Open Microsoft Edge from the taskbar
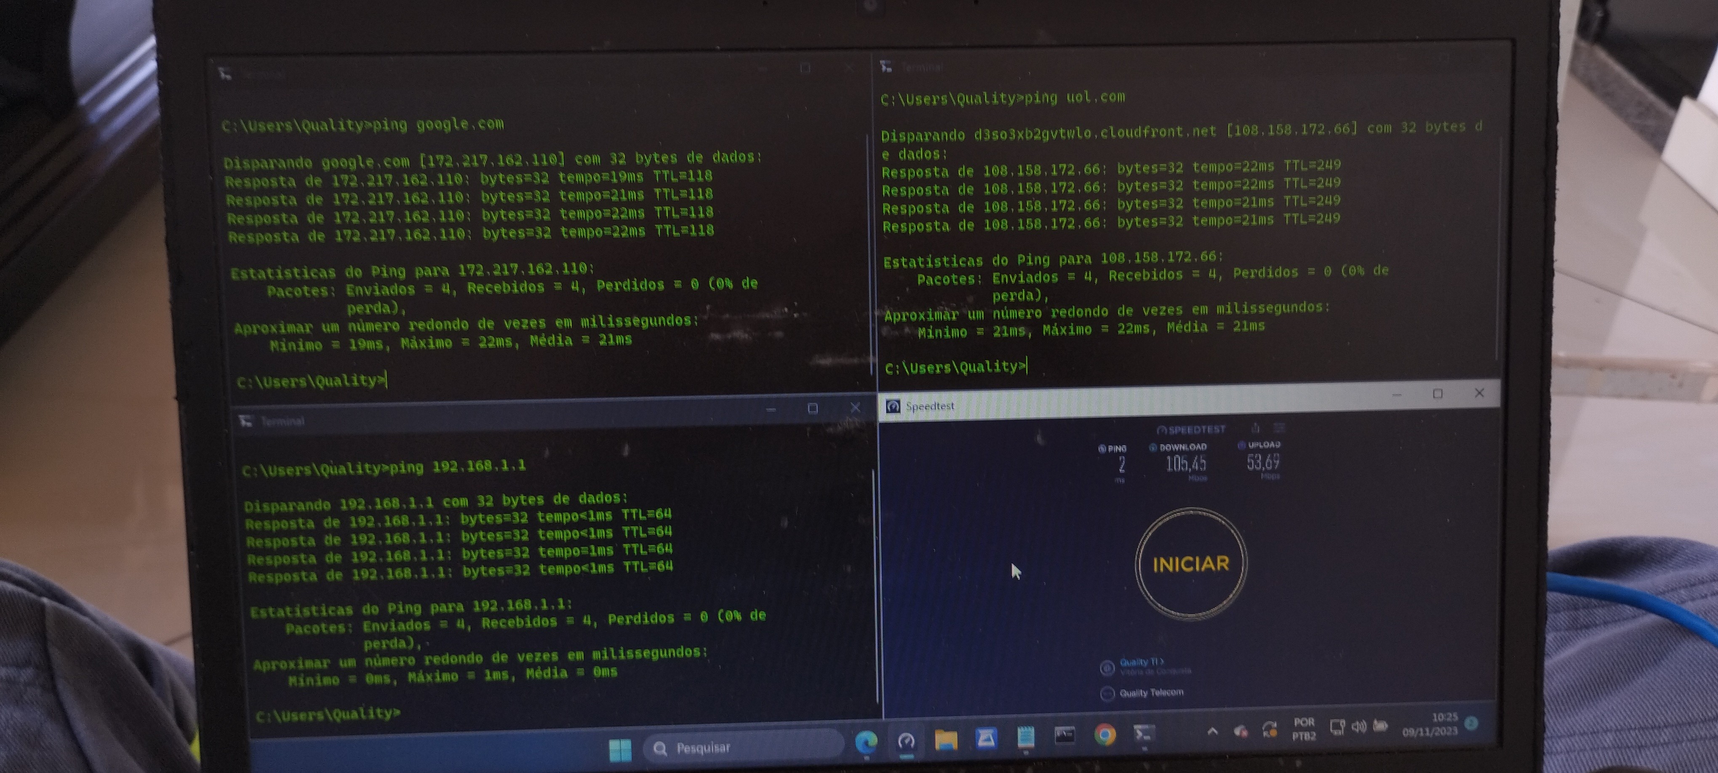 tap(866, 742)
